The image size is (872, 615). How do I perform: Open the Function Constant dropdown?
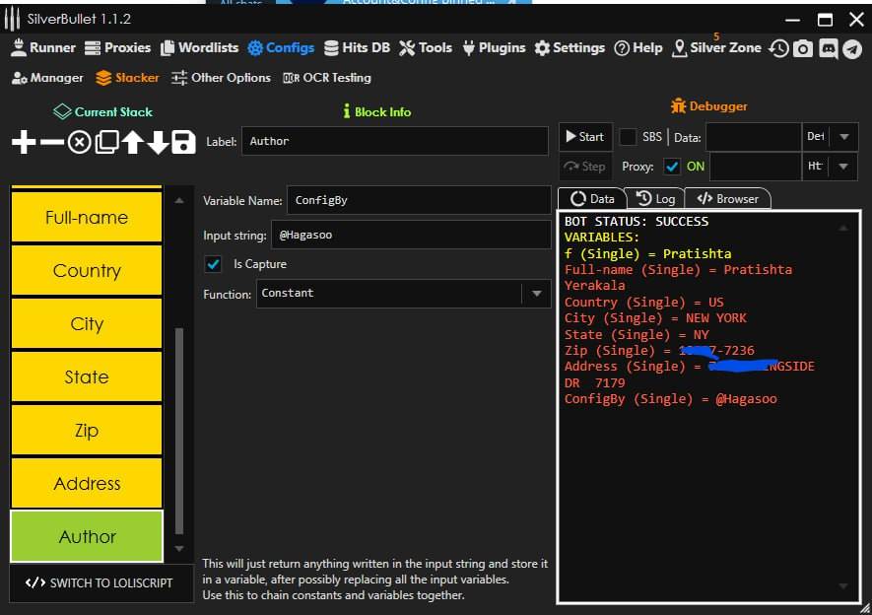click(x=536, y=294)
